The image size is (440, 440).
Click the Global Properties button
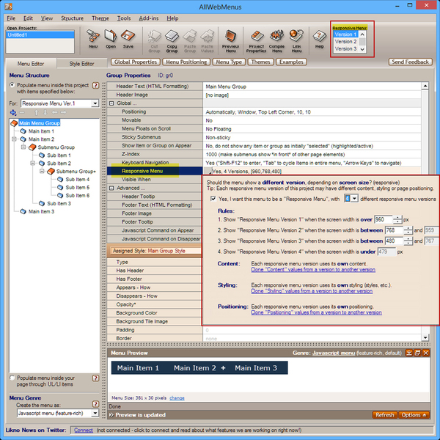pos(136,62)
